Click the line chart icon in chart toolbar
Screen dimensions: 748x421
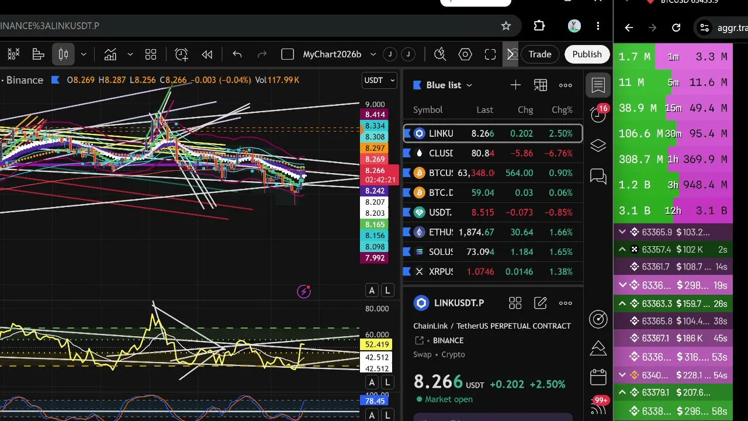(x=110, y=54)
